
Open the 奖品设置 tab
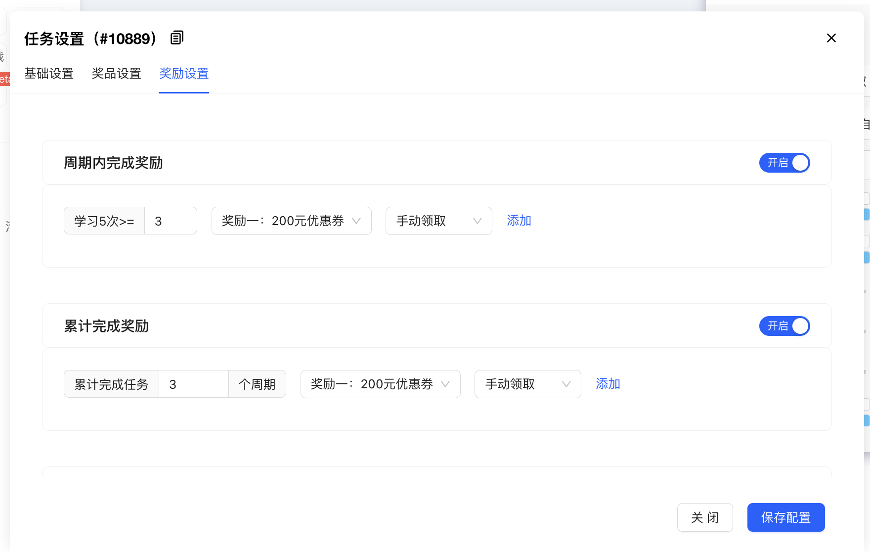116,74
